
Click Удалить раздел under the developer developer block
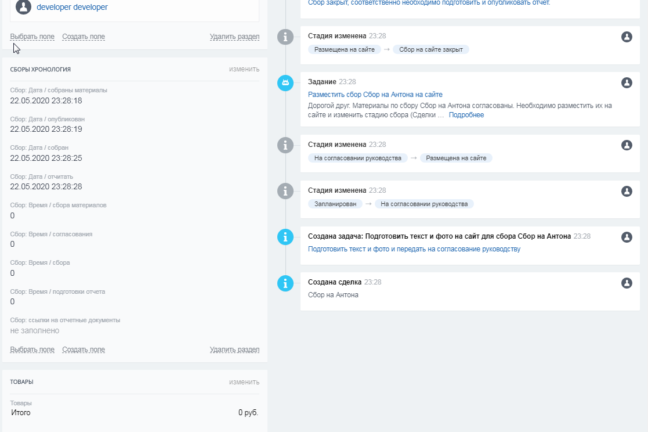[234, 37]
